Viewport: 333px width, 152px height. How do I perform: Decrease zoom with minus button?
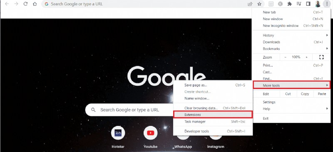[286, 57]
